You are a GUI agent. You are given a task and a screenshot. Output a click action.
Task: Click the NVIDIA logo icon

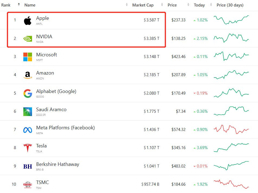click(x=27, y=38)
